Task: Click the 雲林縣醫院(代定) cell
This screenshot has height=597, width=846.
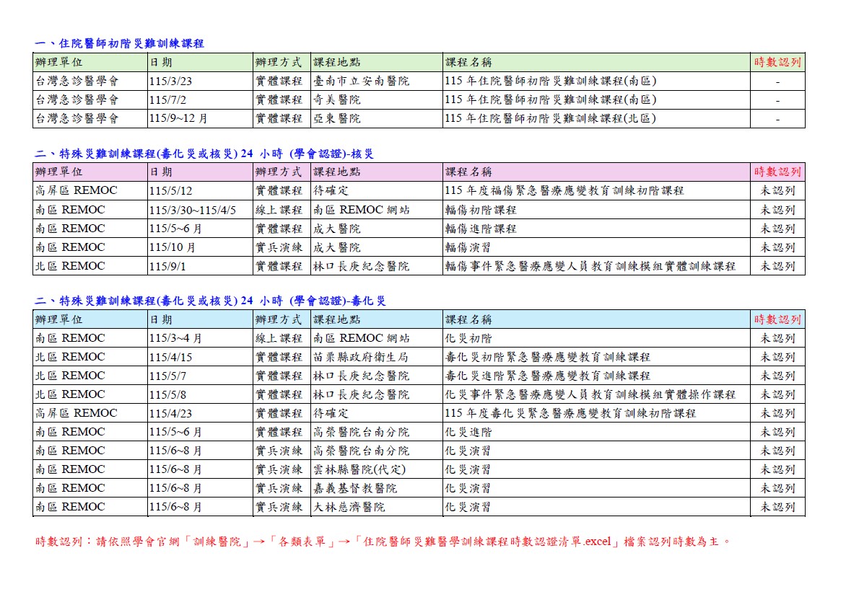Action: (x=359, y=470)
